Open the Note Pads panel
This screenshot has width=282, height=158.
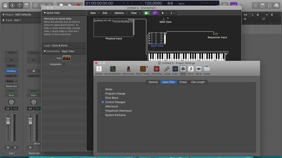[263, 5]
